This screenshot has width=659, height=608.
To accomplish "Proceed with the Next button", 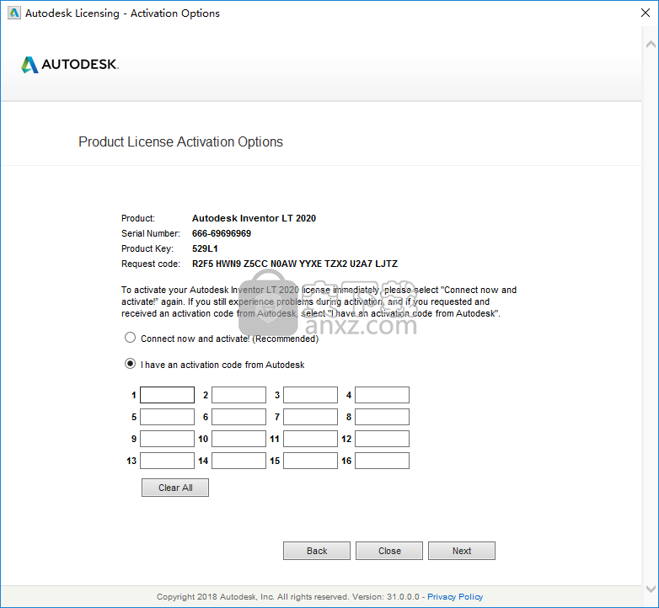I will click(x=462, y=551).
